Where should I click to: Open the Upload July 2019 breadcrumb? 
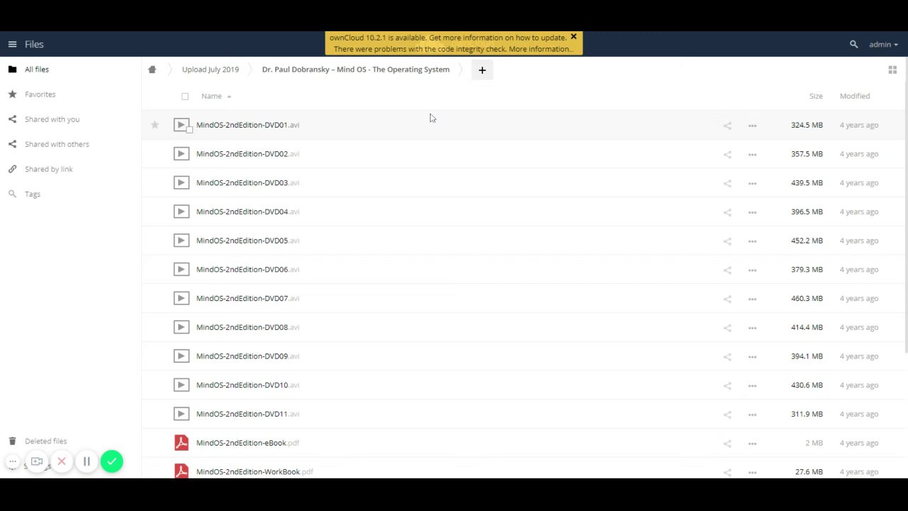[x=210, y=70]
